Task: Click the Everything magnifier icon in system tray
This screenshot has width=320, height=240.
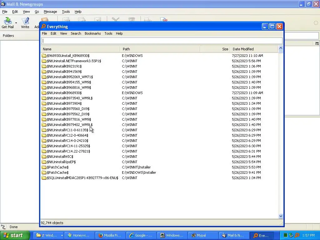Action: pos(297,235)
